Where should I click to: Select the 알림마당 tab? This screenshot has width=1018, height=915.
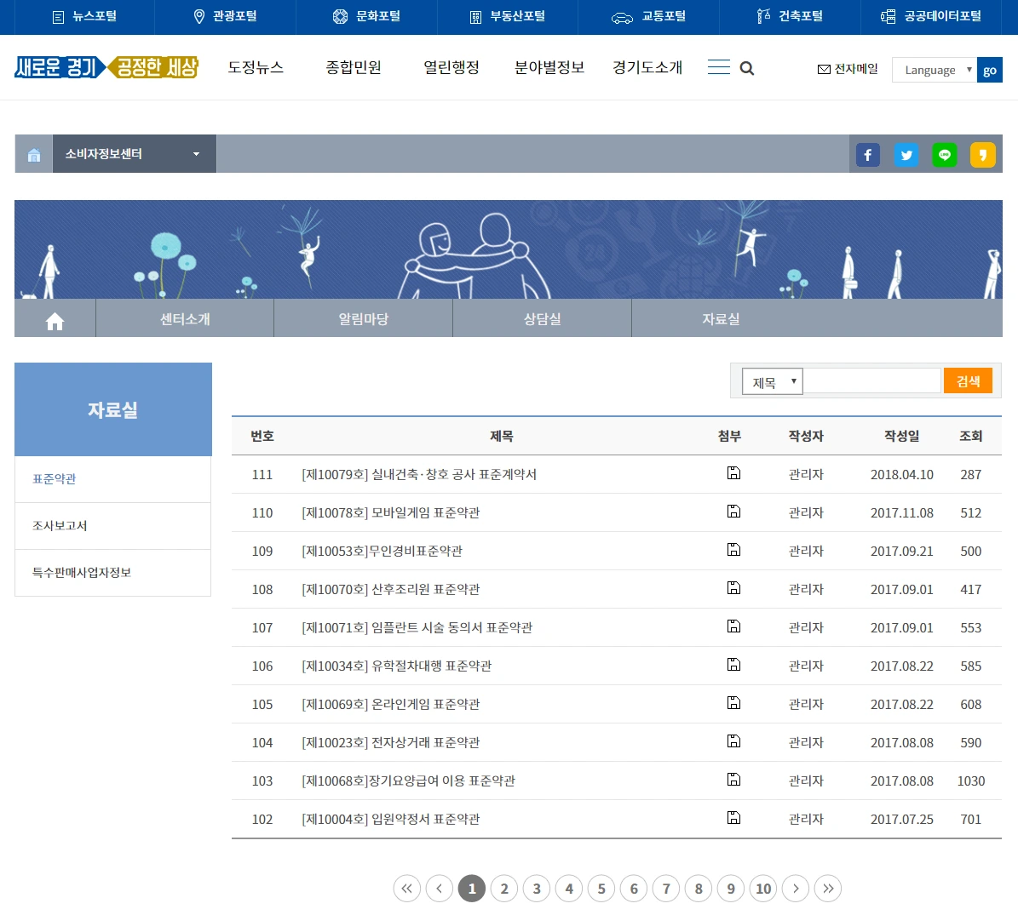[x=363, y=318]
